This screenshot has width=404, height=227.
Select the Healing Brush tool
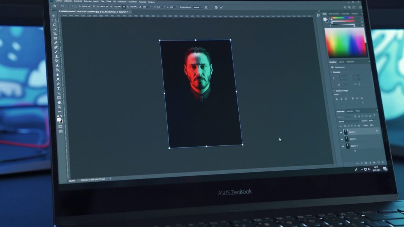[x=56, y=47]
